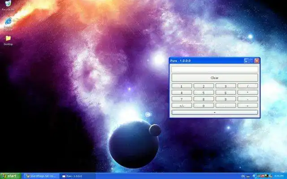Minimize the Pure calculator window
Image resolution: width=287 pixels, height=179 pixels.
[246, 61]
